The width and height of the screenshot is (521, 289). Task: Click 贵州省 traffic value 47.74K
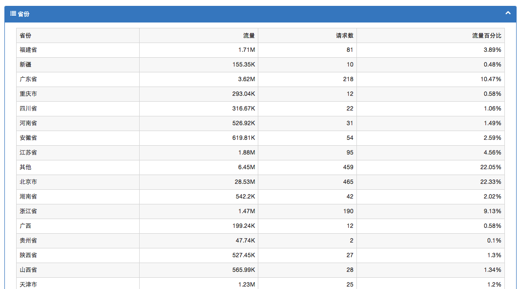pos(245,241)
